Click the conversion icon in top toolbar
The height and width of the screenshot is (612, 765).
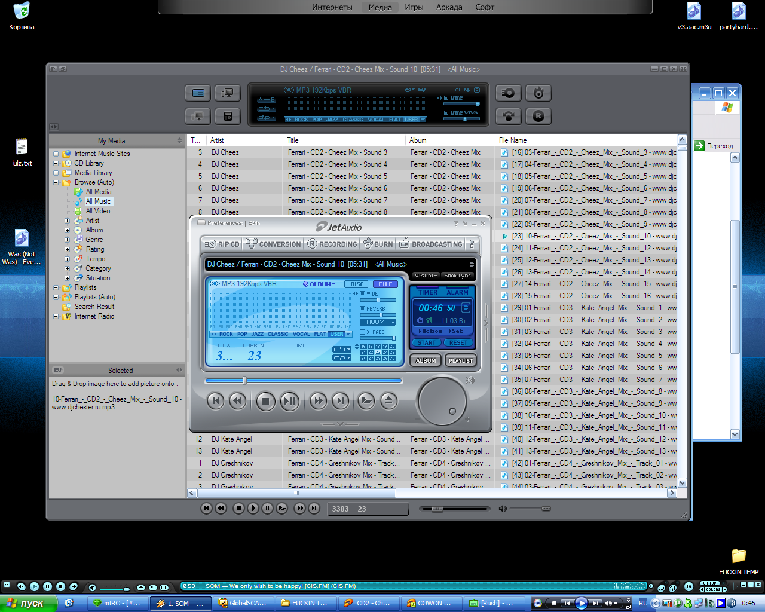click(508, 116)
